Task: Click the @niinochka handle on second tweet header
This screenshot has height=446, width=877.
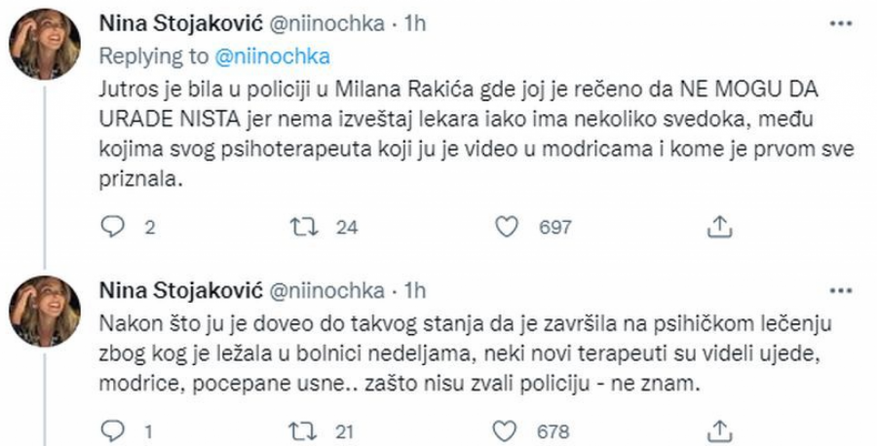Action: click(324, 289)
